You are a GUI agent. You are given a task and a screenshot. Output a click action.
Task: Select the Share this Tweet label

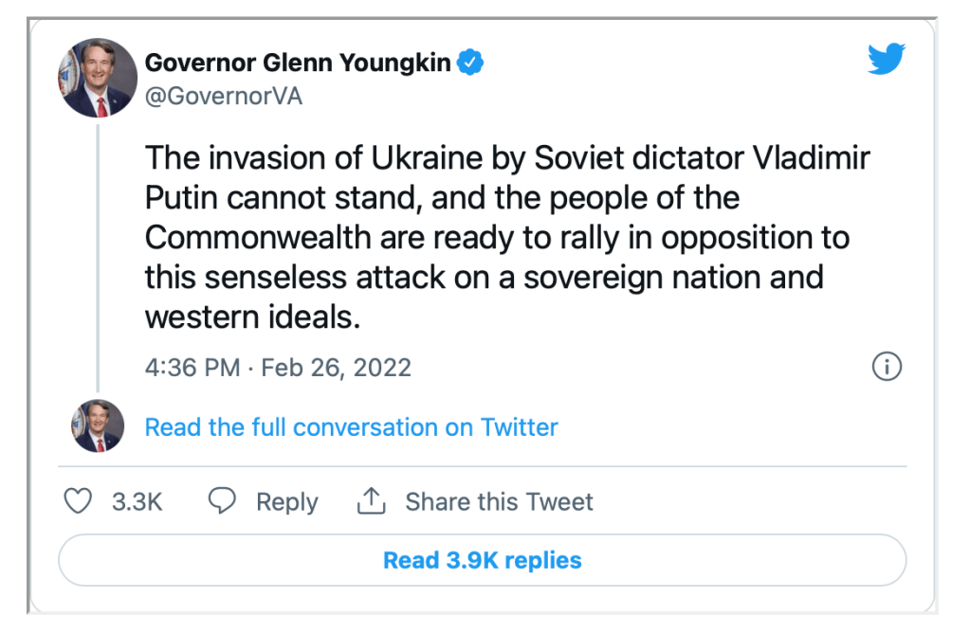[499, 501]
